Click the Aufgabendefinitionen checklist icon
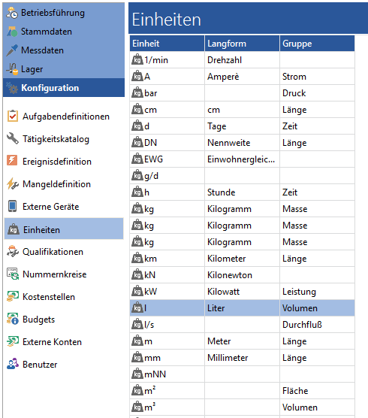Screen dimensions: 368x418 point(13,117)
